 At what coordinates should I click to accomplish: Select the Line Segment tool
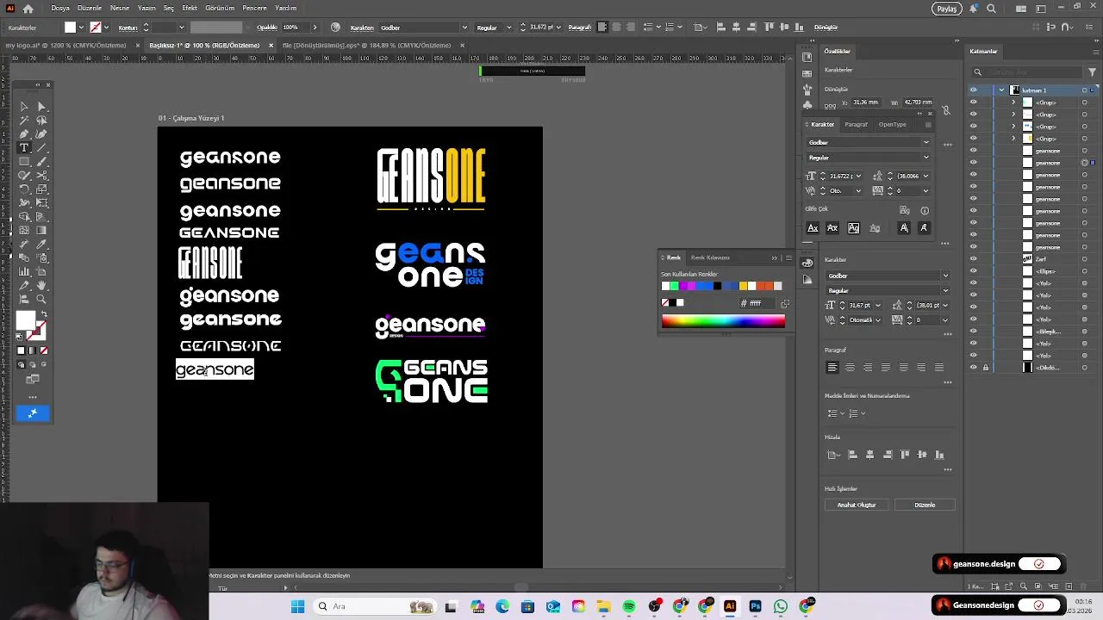(41, 148)
